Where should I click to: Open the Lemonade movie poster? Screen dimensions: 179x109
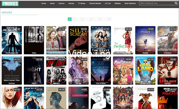click(x=78, y=98)
